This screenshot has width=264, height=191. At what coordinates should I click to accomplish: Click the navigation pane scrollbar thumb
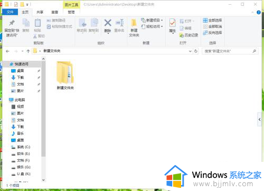(x=43, y=108)
